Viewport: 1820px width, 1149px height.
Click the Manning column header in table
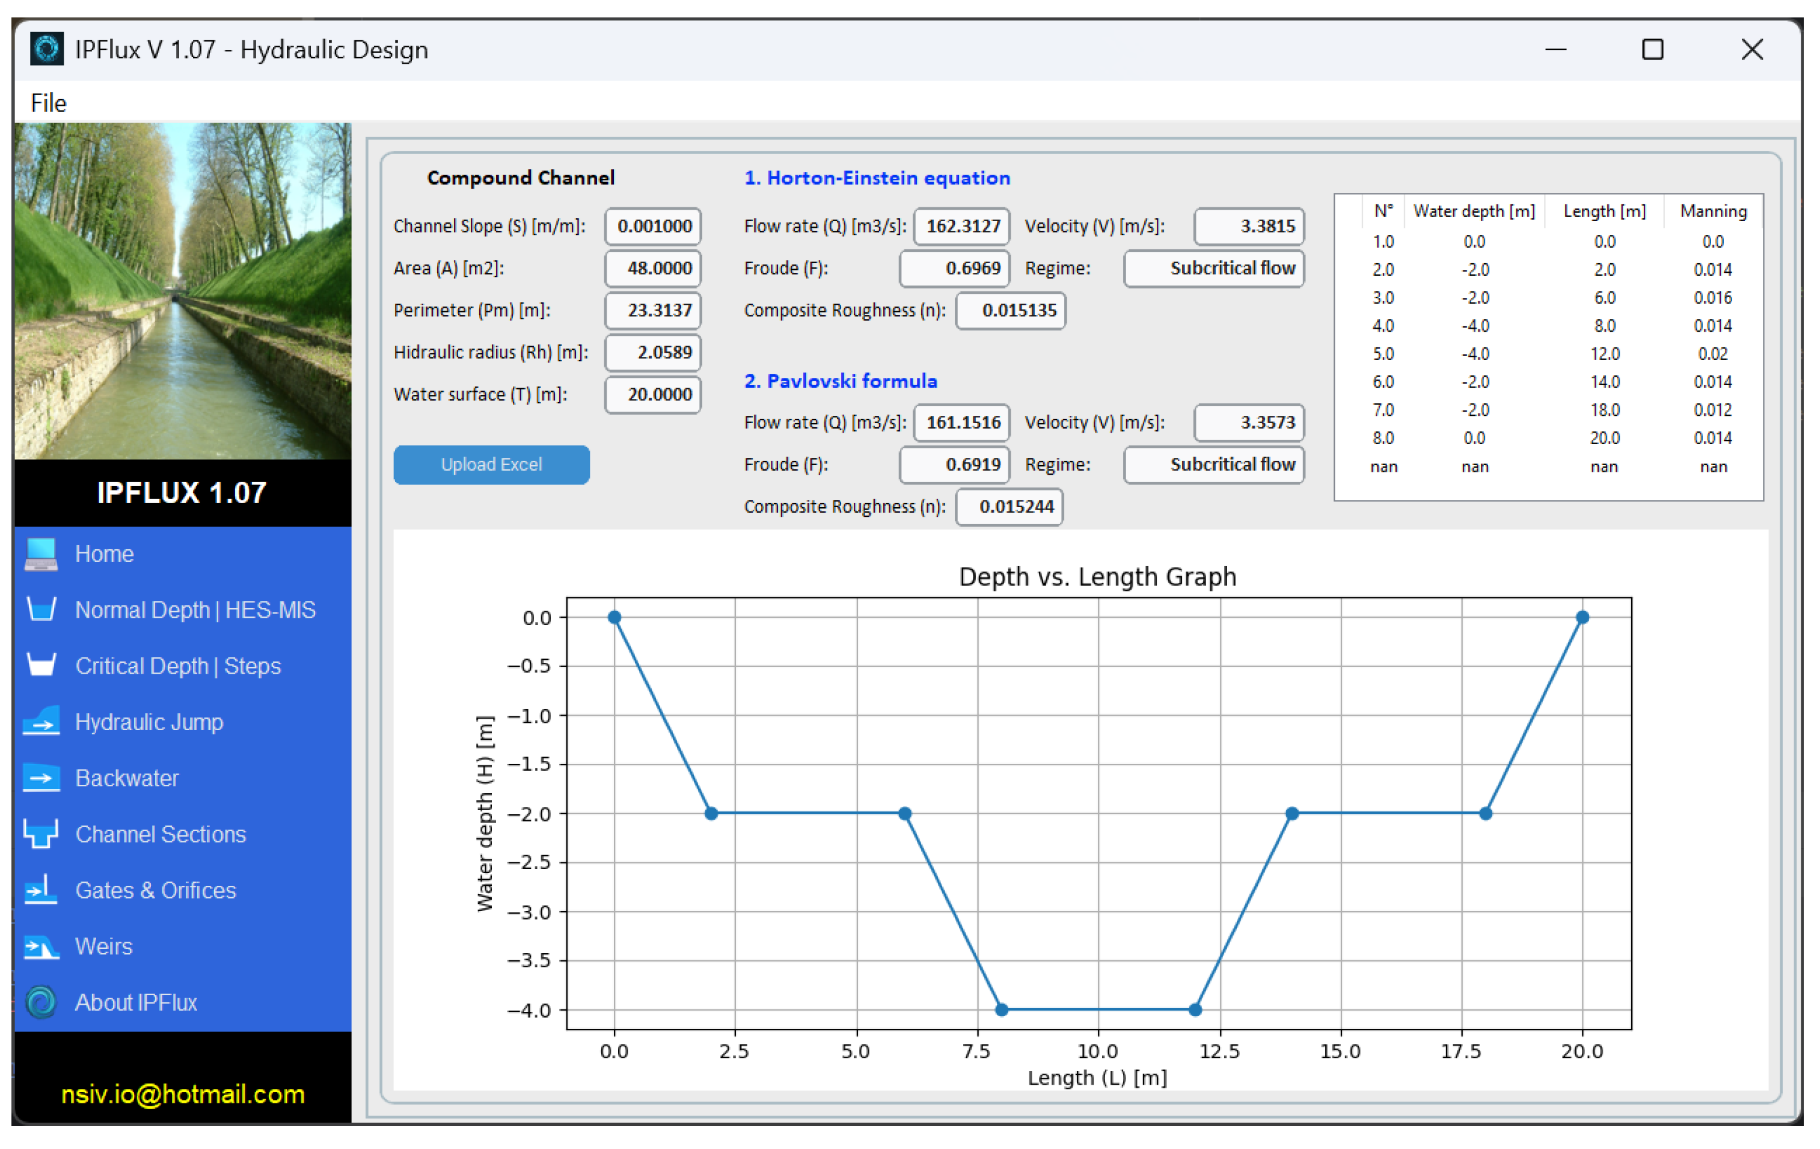[1712, 211]
